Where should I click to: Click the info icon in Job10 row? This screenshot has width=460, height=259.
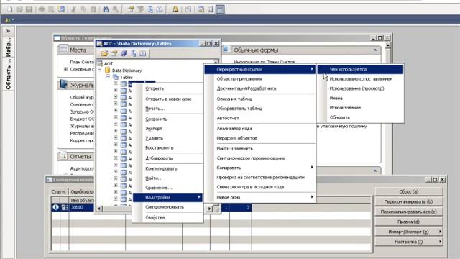(55, 207)
